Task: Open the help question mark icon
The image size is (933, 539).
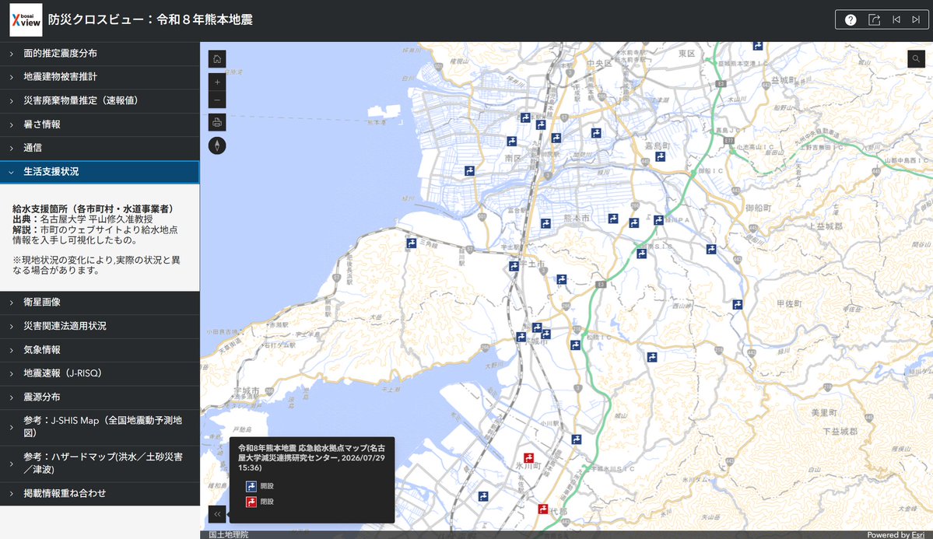Action: (x=851, y=19)
